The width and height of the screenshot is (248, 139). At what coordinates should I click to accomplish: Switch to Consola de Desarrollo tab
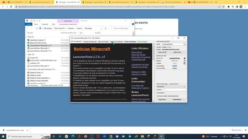(90, 42)
